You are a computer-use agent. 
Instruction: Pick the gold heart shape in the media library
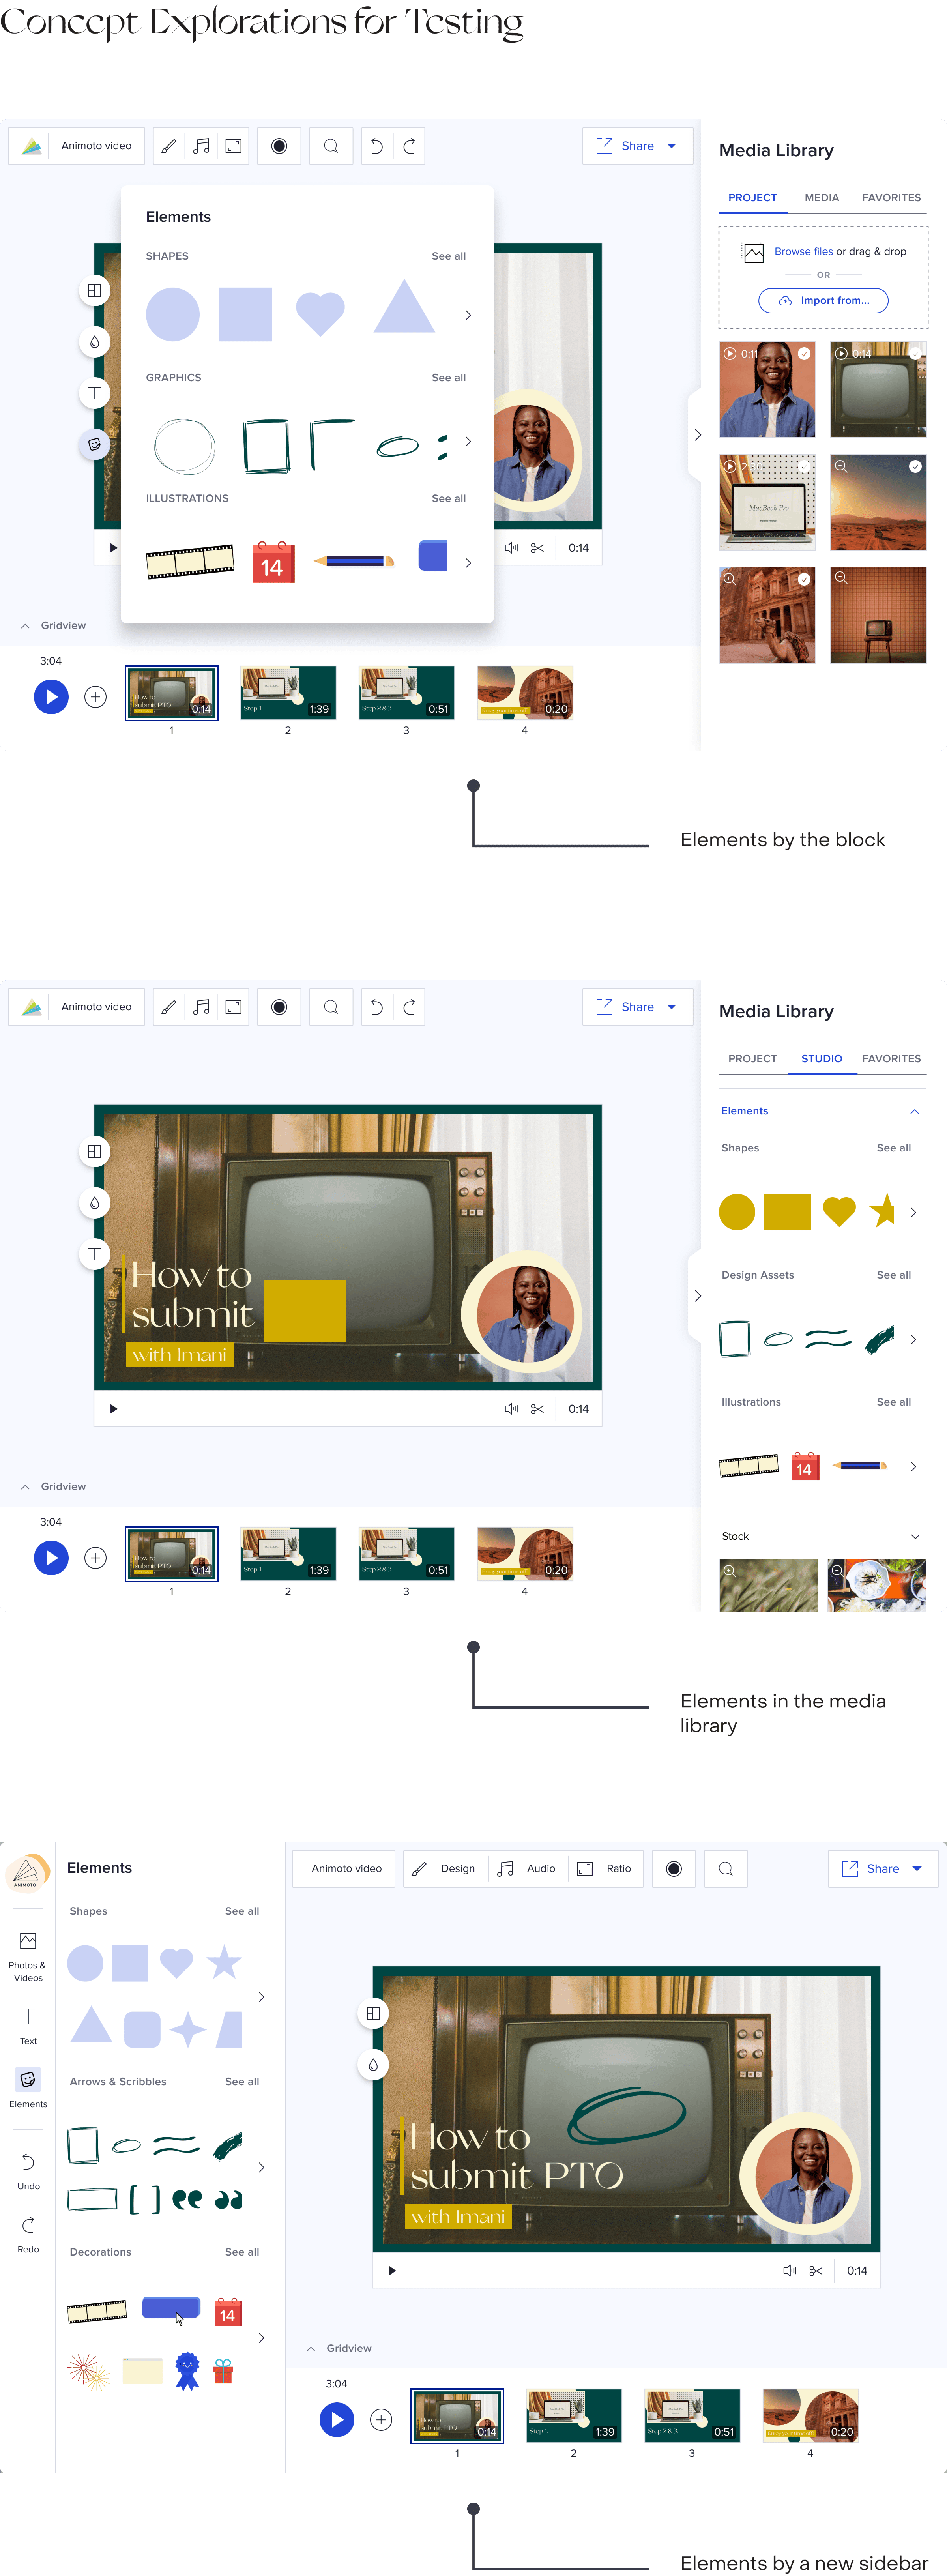(839, 1212)
